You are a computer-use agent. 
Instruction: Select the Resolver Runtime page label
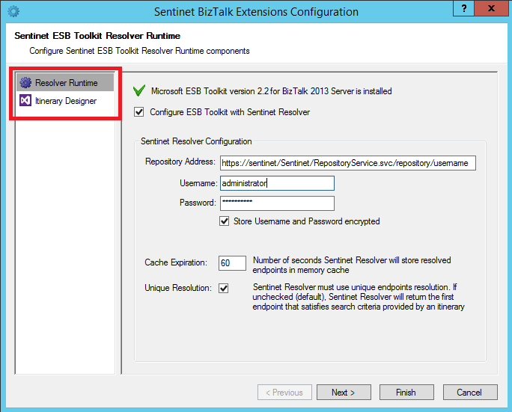tap(66, 83)
